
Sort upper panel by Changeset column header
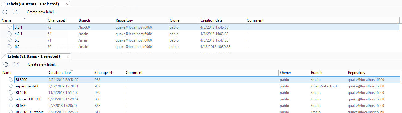tap(62, 20)
